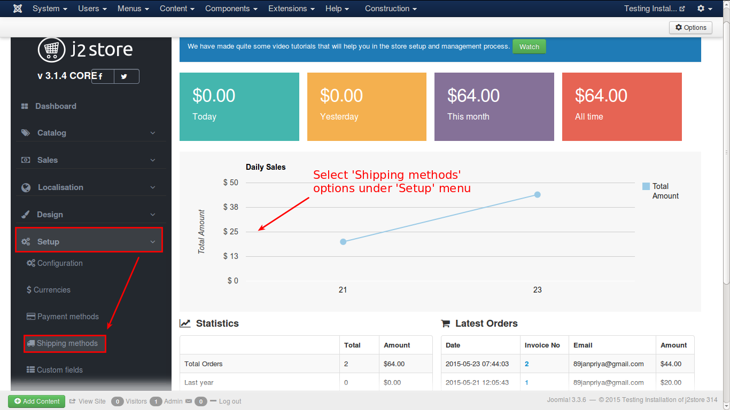Open the Facebook social icon button
730x410 pixels.
point(102,76)
